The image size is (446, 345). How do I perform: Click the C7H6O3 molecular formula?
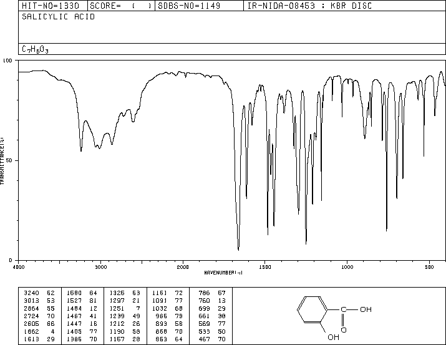35,49
